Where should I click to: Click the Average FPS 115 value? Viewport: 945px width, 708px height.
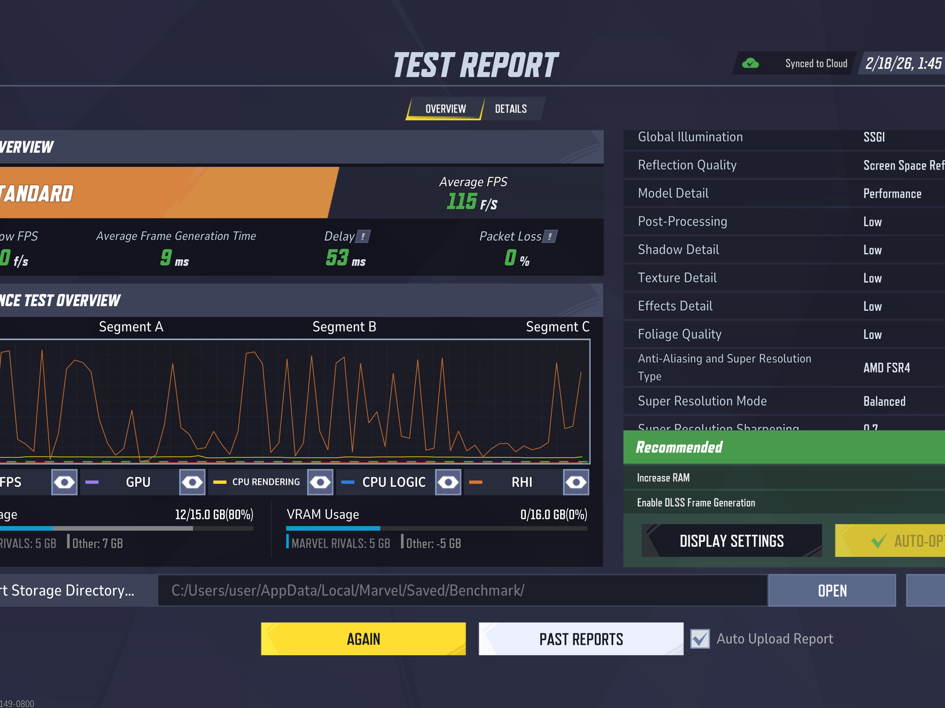(x=472, y=202)
